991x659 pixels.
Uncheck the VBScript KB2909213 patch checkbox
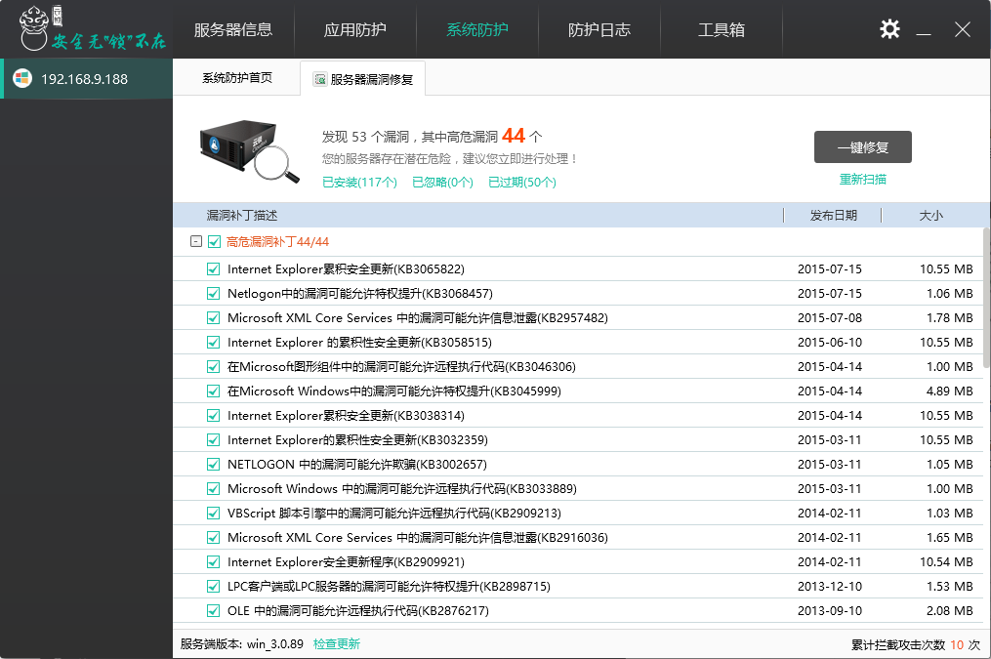[x=214, y=514]
